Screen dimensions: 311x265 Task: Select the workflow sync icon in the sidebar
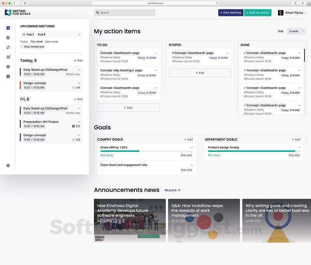[x=8, y=47]
